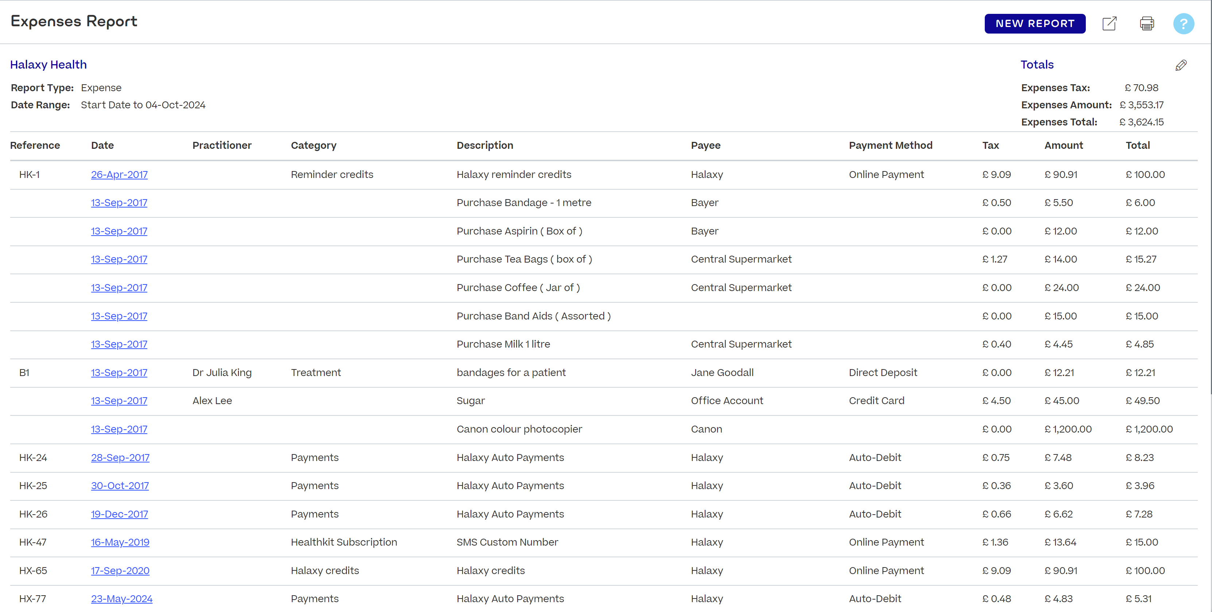Click date link for bandages for a patient
The image size is (1212, 612).
(119, 373)
